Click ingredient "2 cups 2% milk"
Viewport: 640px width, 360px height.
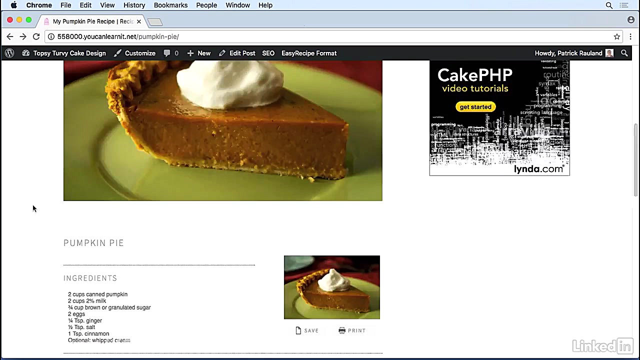click(87, 301)
